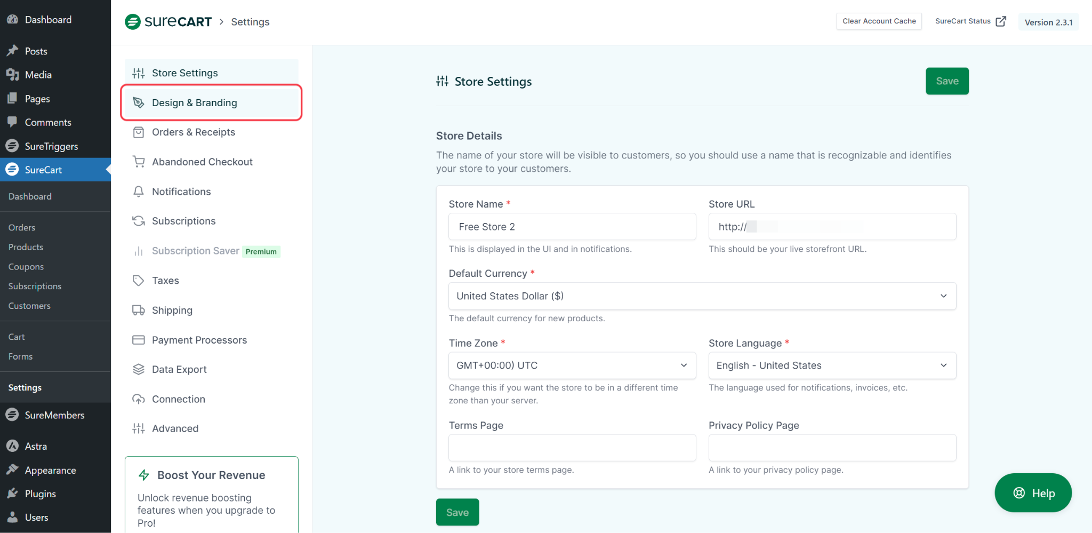This screenshot has height=533, width=1092.
Task: Open Coupons in SureCart submenu
Action: [26, 267]
